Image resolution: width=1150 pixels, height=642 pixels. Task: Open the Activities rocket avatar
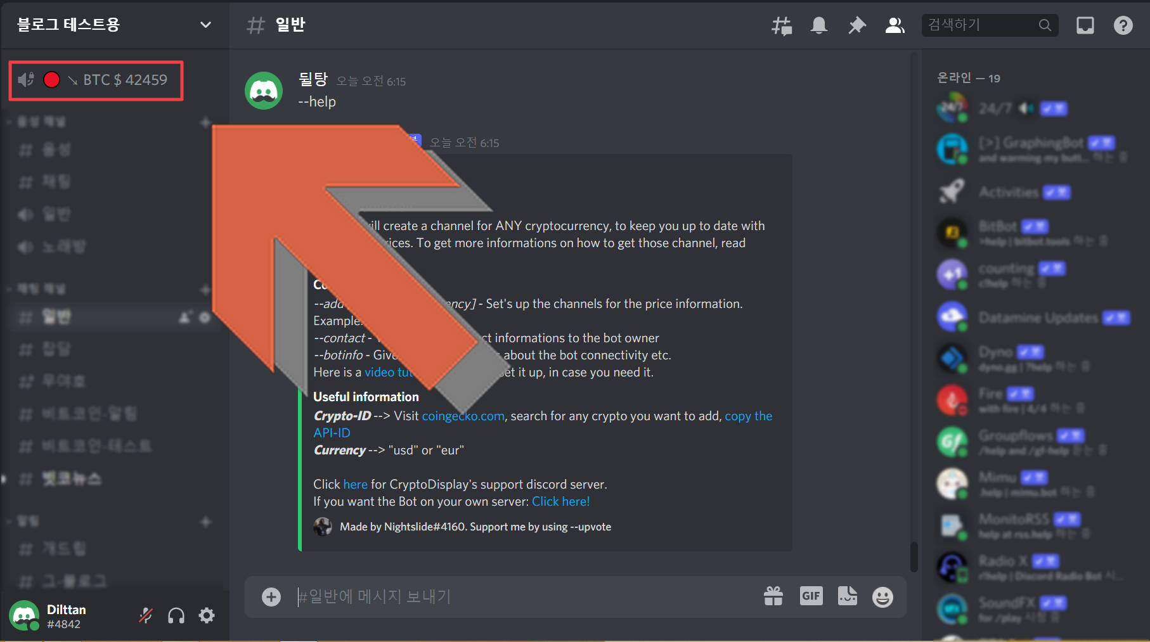pyautogui.click(x=952, y=191)
